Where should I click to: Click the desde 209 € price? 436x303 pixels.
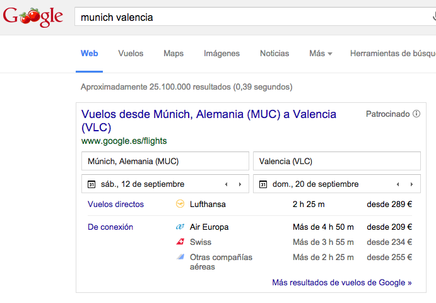click(x=389, y=227)
